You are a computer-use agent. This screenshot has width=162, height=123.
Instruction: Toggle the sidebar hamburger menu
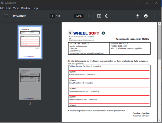pos(6,16)
